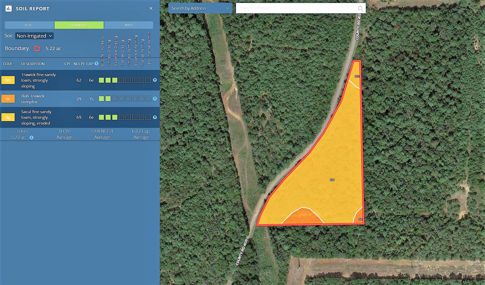Click the Search Address input field
Screen dimensions: 485x285
297,8
